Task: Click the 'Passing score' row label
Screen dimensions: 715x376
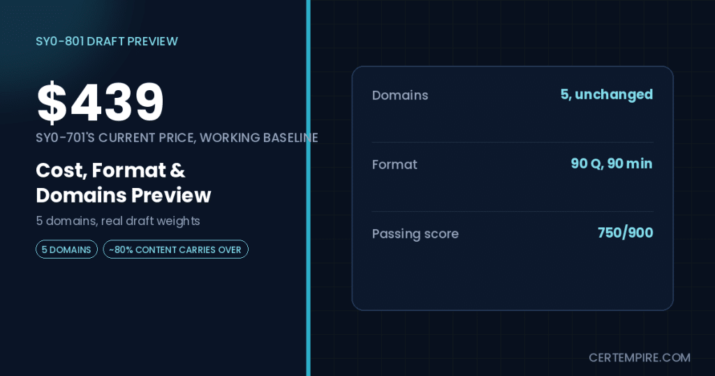Action: pos(415,233)
